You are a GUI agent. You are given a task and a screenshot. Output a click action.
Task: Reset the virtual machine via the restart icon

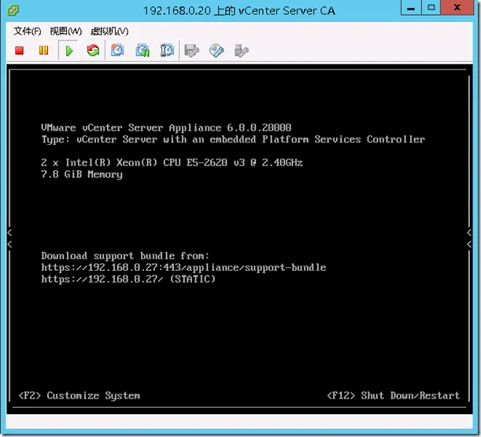pos(93,50)
